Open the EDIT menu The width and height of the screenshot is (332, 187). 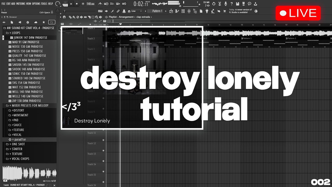coord(8,4)
